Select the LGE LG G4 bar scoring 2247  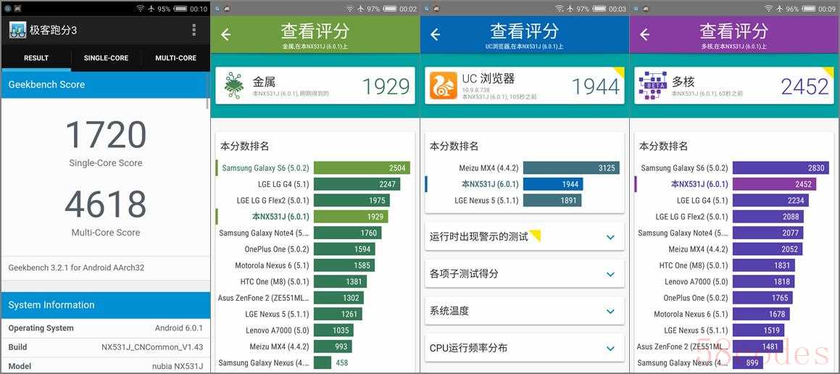pyautogui.click(x=357, y=184)
